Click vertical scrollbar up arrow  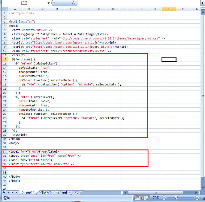(203, 12)
